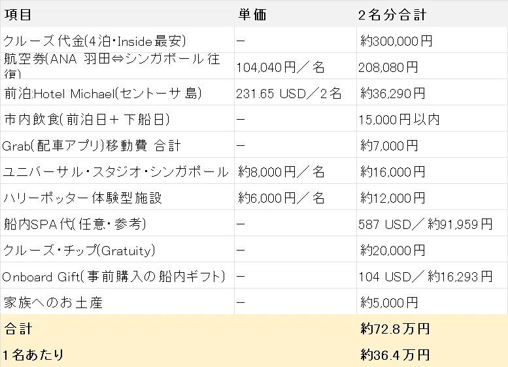Select the 市内飲食 row label
Image resolution: width=508 pixels, height=367 pixels.
point(87,120)
